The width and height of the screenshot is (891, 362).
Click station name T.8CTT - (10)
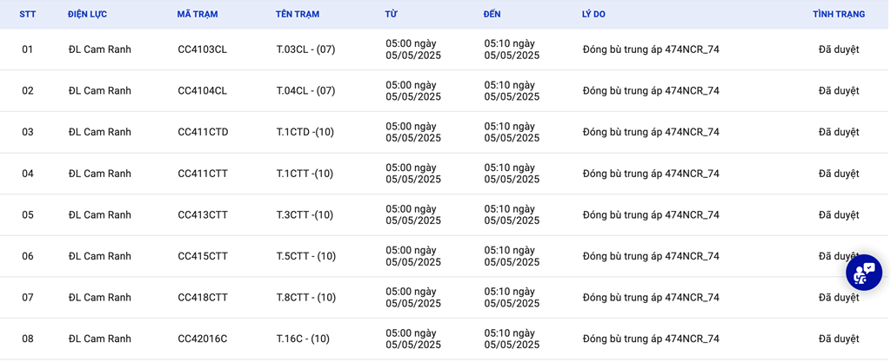coord(305,298)
